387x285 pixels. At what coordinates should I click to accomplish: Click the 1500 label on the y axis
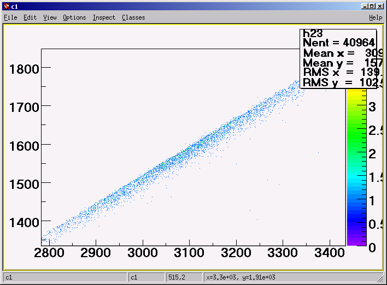[x=24, y=185]
